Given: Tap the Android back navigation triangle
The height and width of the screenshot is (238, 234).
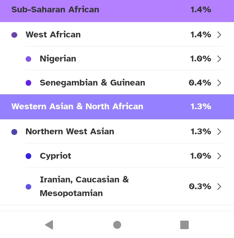Looking at the screenshot, I should pos(49,225).
